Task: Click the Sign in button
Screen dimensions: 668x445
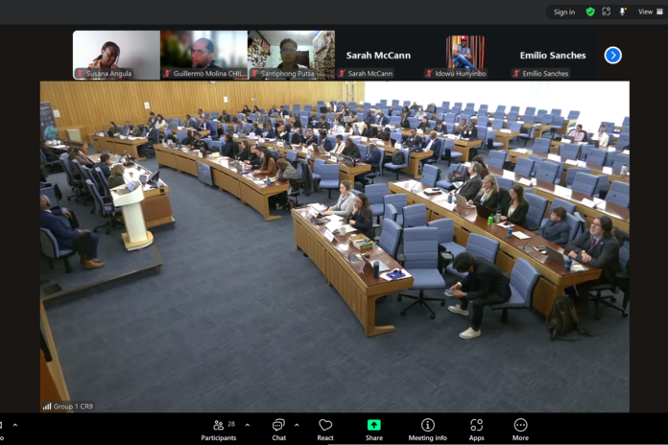Action: pos(564,12)
